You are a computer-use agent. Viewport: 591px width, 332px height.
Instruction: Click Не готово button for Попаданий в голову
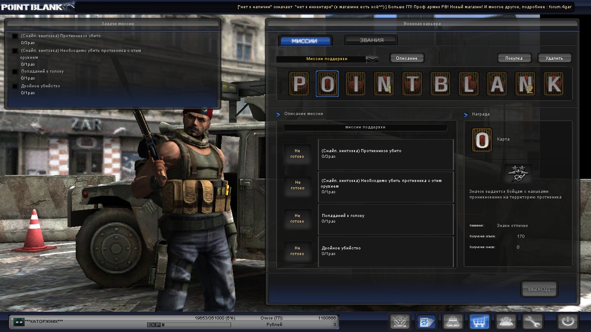[297, 219]
